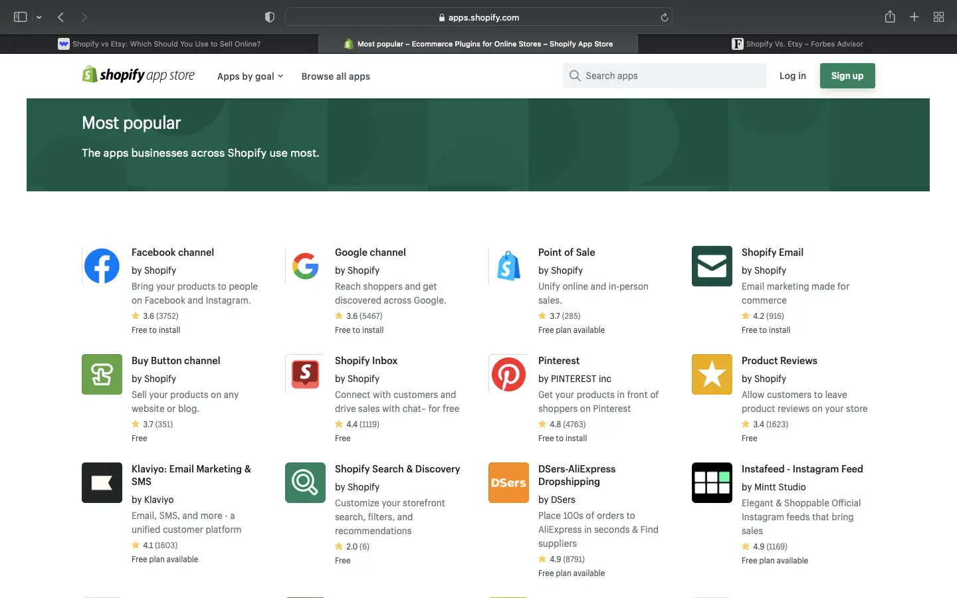Reload the page with the refresh icon
This screenshot has width=957, height=598.
tap(664, 17)
